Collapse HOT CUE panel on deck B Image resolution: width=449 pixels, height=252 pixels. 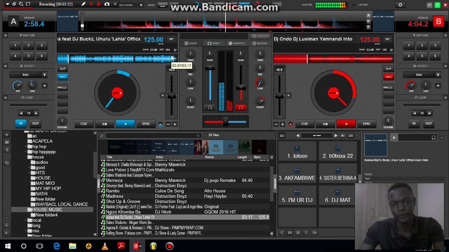(x=445, y=35)
